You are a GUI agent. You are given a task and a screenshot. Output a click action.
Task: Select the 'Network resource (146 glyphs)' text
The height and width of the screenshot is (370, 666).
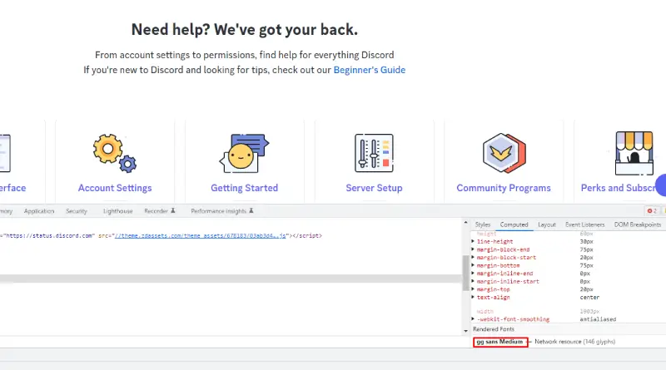574,342
